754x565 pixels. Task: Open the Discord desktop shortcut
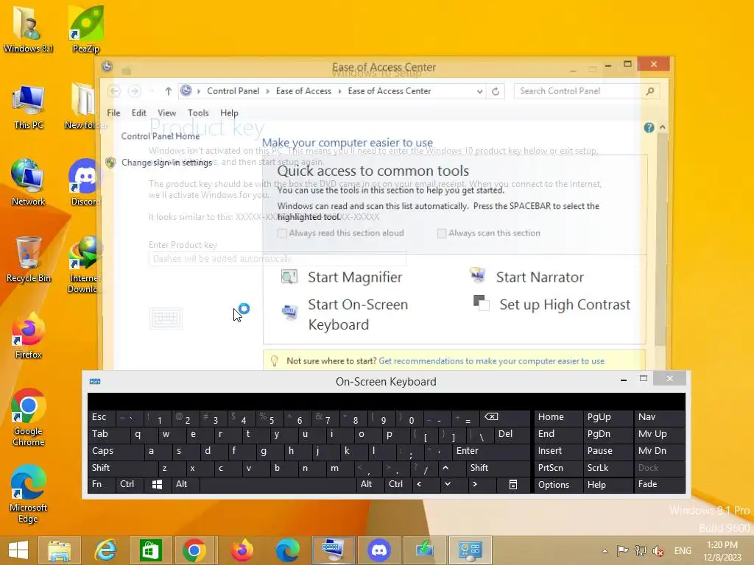tap(85, 182)
